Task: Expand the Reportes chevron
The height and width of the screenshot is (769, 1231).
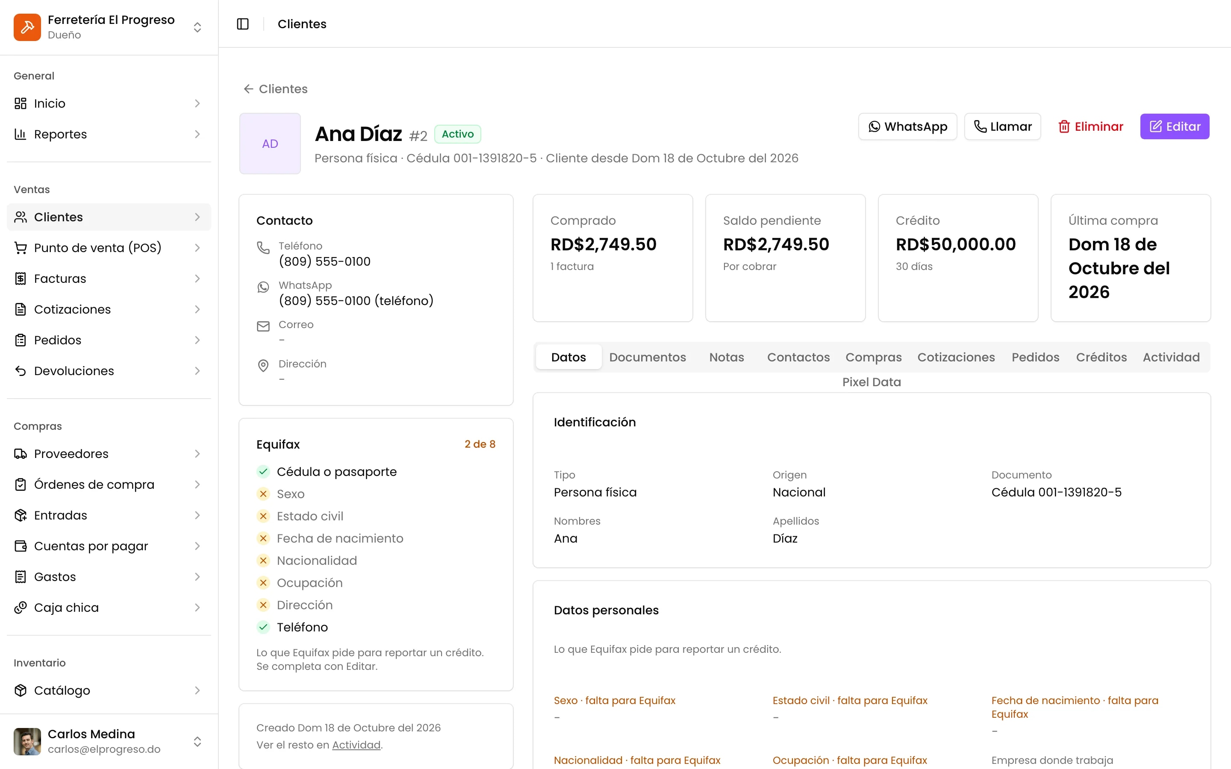Action: click(197, 134)
